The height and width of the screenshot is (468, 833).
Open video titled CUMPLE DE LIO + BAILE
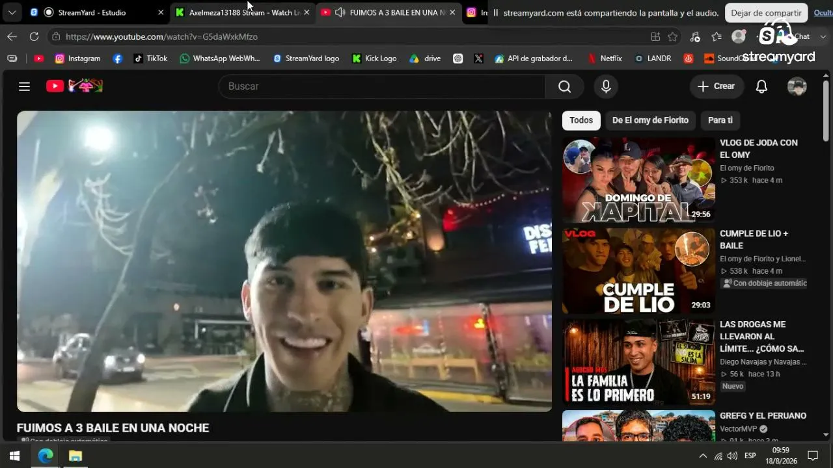[754, 240]
